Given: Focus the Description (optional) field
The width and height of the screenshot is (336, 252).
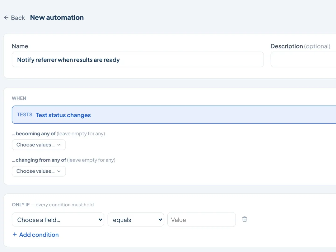Looking at the screenshot, I should pos(303,59).
